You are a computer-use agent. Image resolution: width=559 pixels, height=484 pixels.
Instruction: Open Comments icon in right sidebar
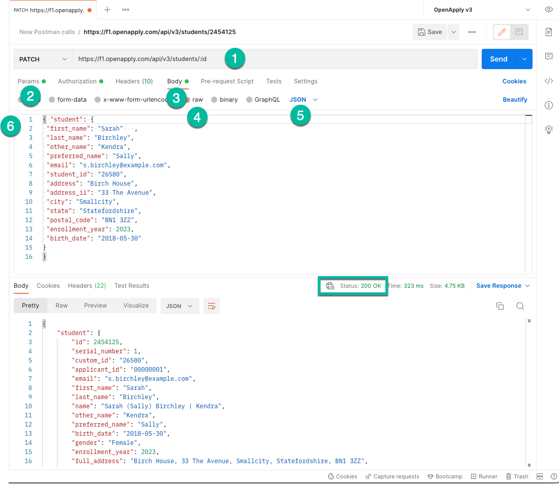click(549, 56)
